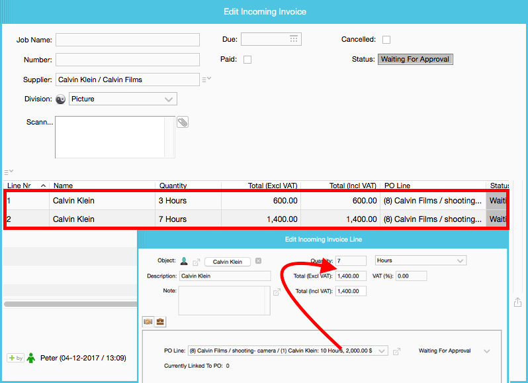Viewport: 528px width, 383px height.
Task: Click the Waiting For Approval status button
Action: point(416,60)
